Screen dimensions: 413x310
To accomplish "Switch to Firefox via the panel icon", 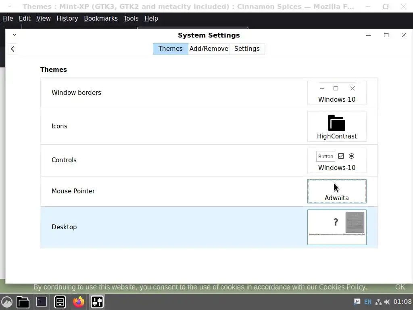I will (x=79, y=302).
